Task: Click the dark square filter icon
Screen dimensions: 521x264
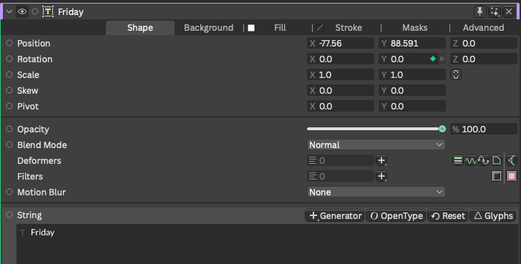Action: [497, 176]
